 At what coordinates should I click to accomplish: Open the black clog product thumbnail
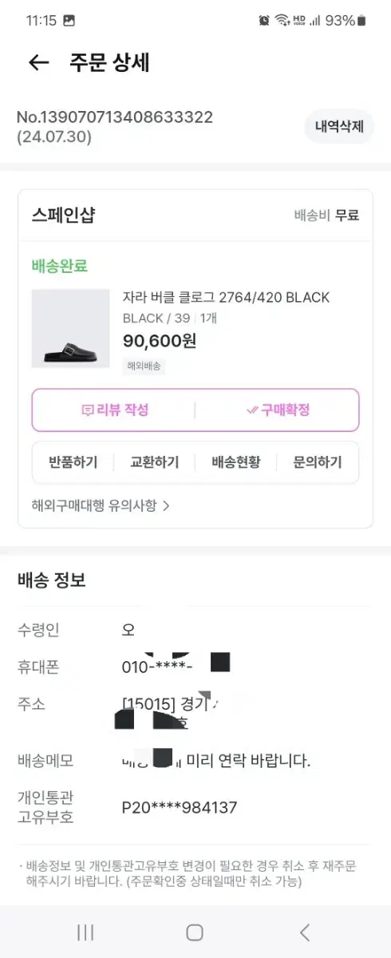click(70, 328)
